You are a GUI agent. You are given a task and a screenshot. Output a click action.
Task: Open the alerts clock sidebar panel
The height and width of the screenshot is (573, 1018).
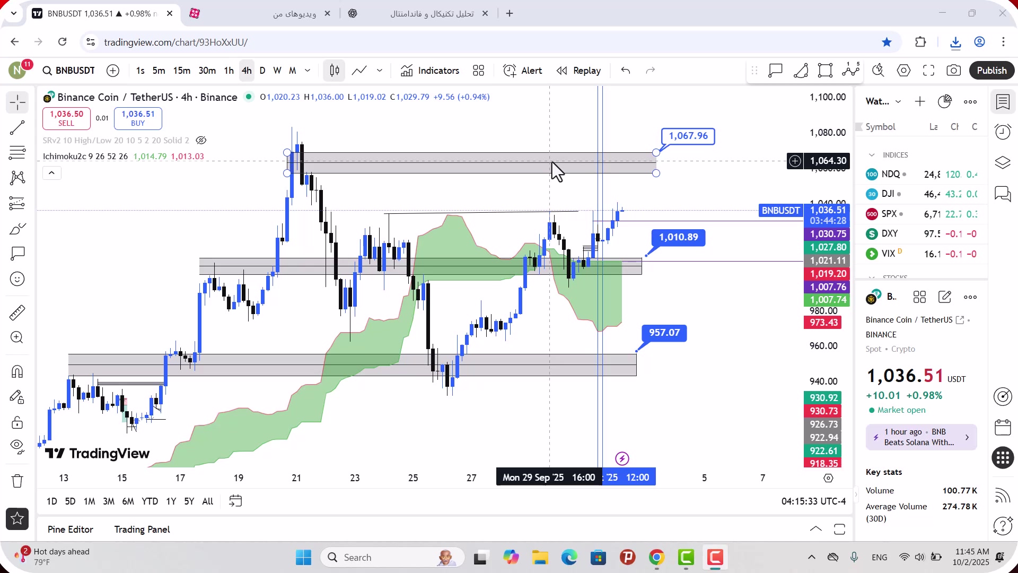click(x=1003, y=132)
